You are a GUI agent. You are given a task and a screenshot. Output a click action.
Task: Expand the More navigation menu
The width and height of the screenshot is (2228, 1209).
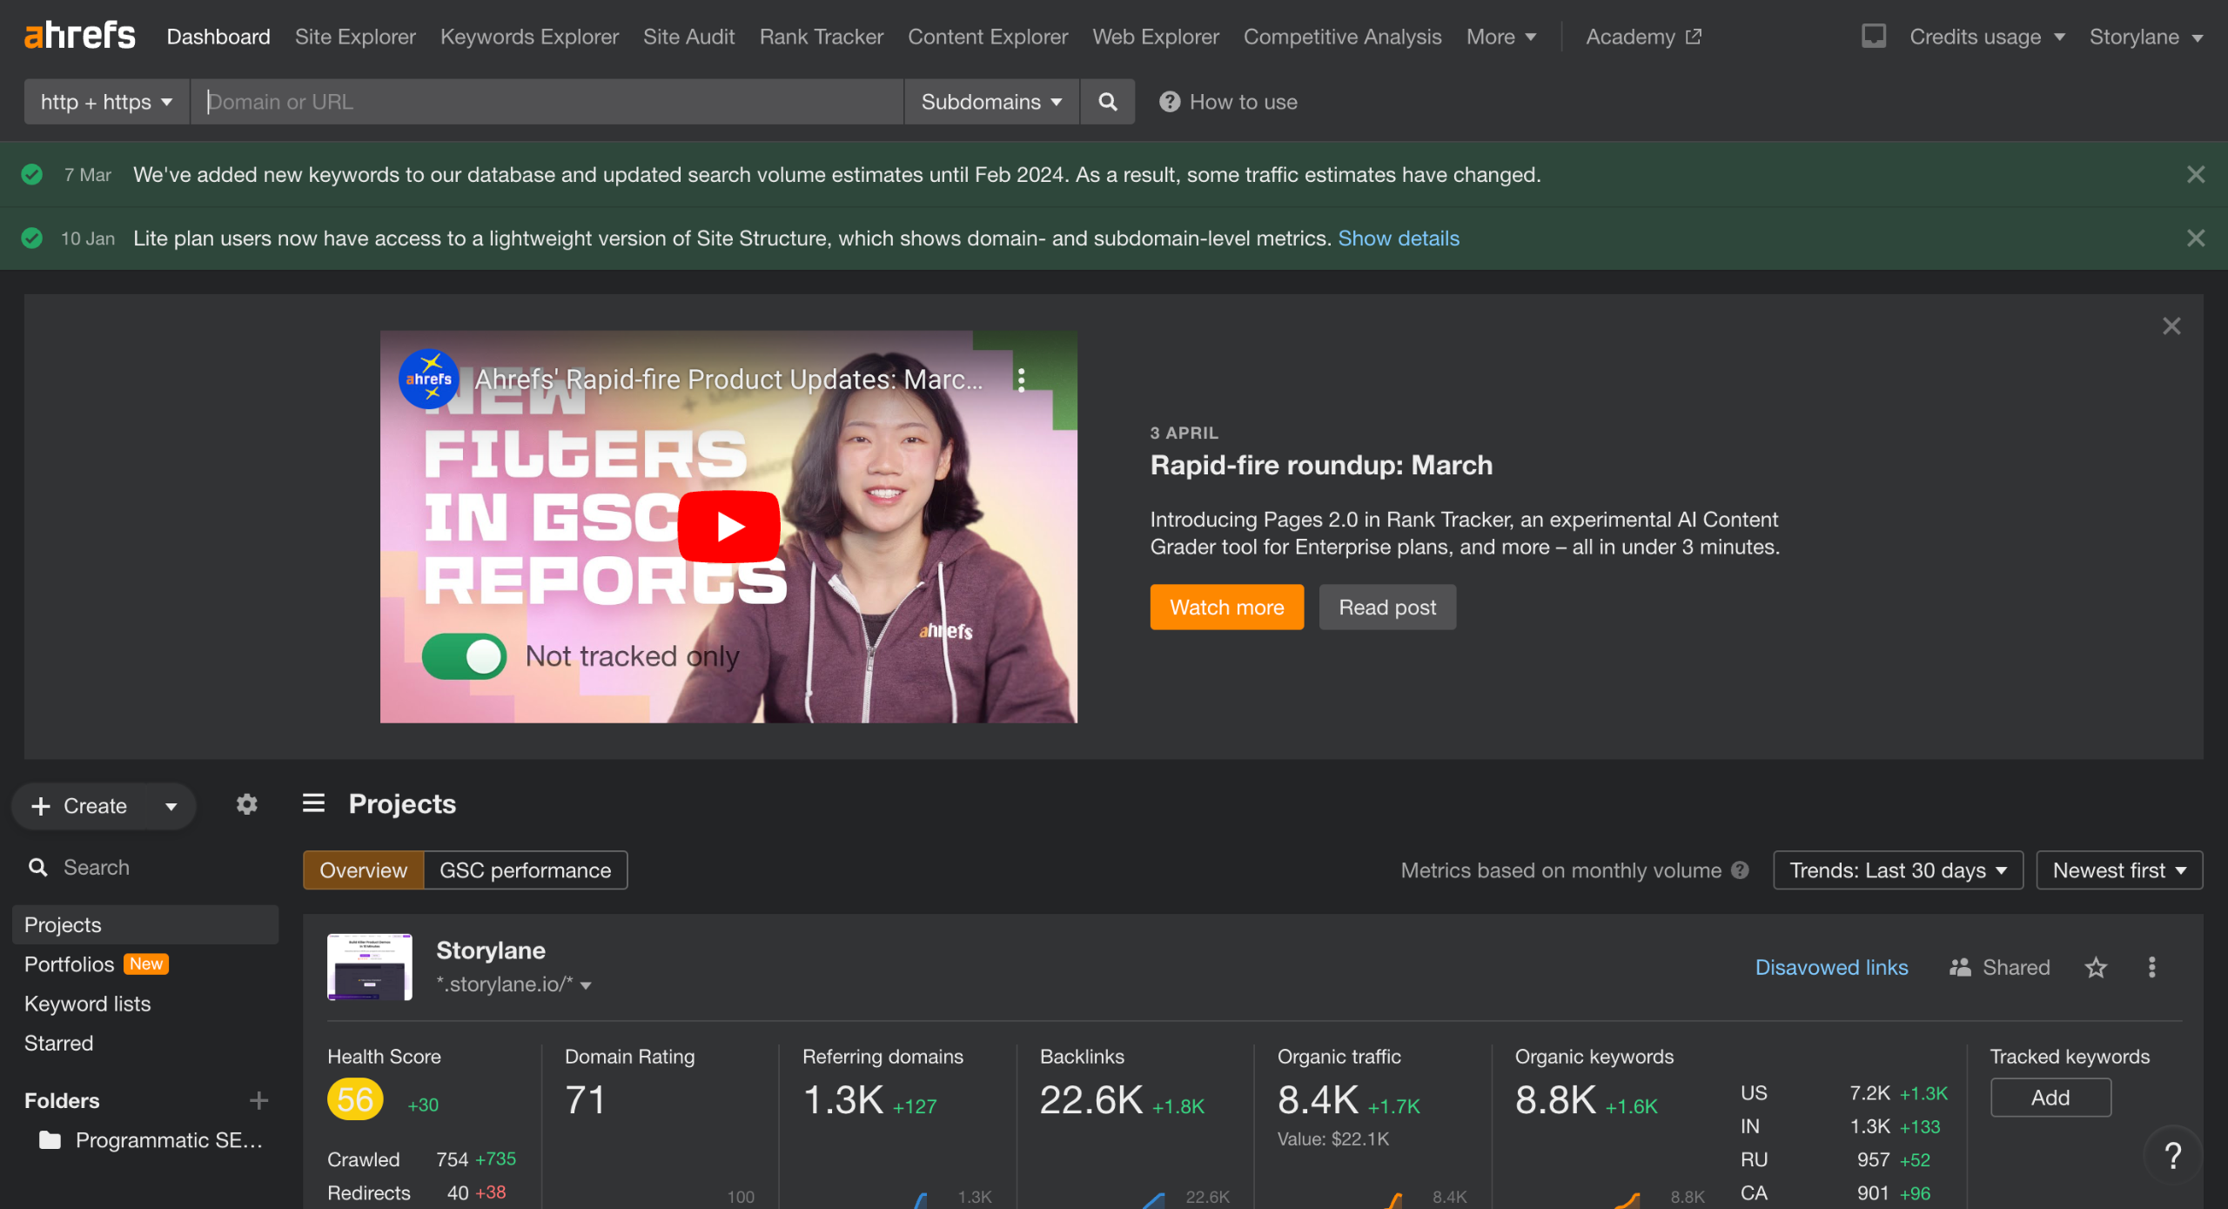tap(1500, 37)
